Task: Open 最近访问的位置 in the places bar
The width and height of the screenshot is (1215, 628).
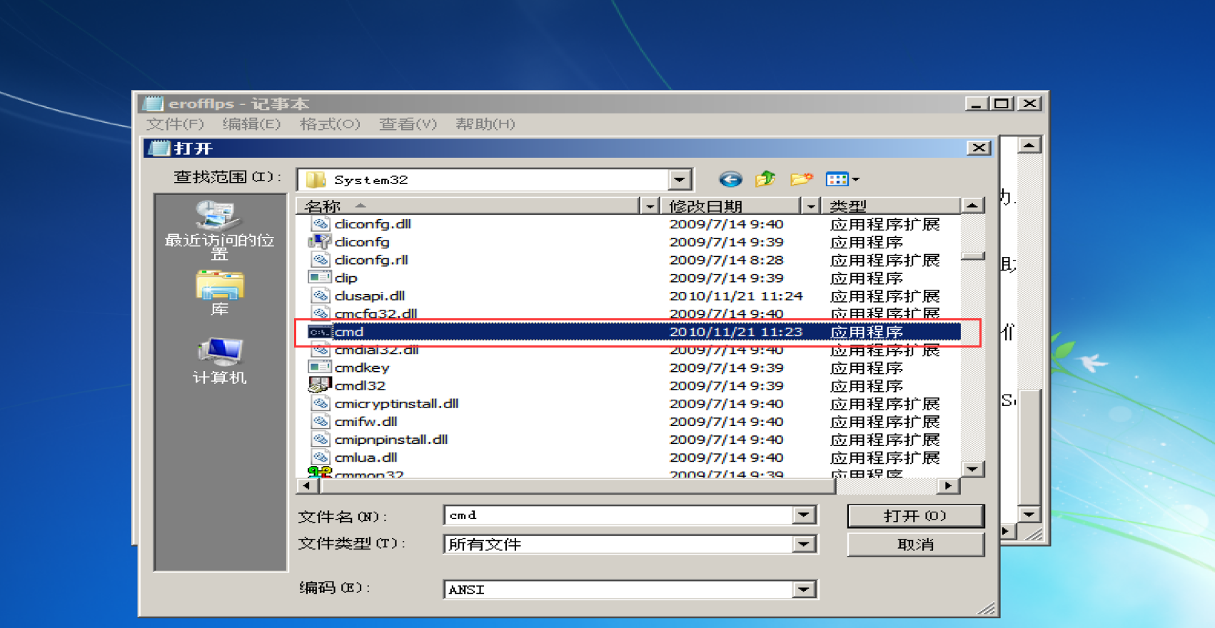Action: click(x=219, y=230)
